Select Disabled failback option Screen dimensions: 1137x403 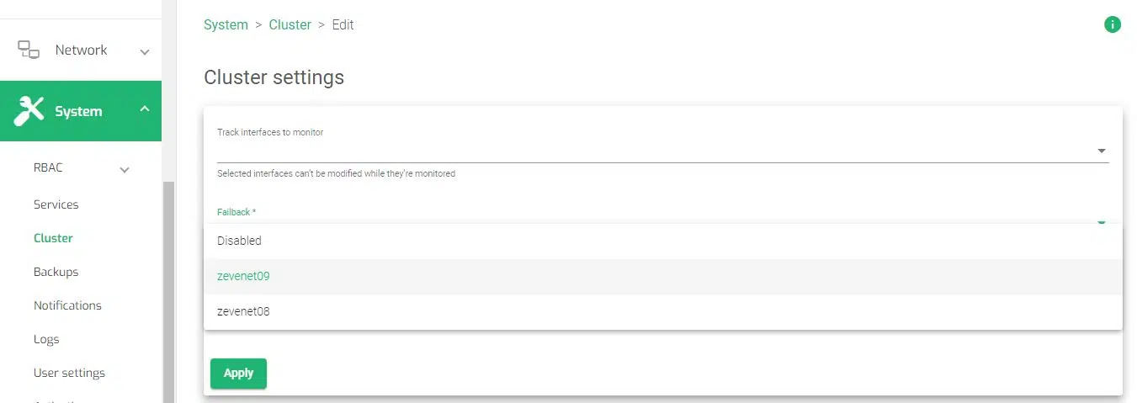pyautogui.click(x=239, y=241)
